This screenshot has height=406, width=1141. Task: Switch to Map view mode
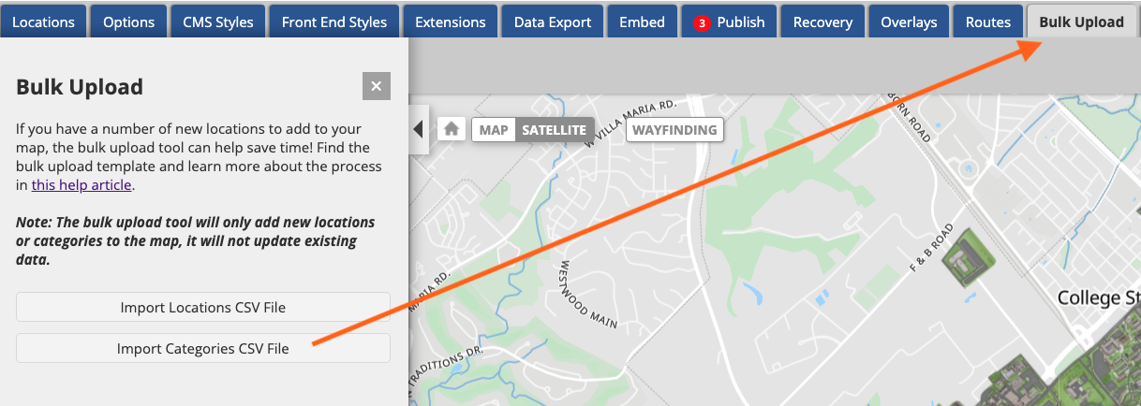click(494, 130)
